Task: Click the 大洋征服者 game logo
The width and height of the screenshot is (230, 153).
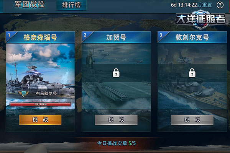Action: coord(200,20)
